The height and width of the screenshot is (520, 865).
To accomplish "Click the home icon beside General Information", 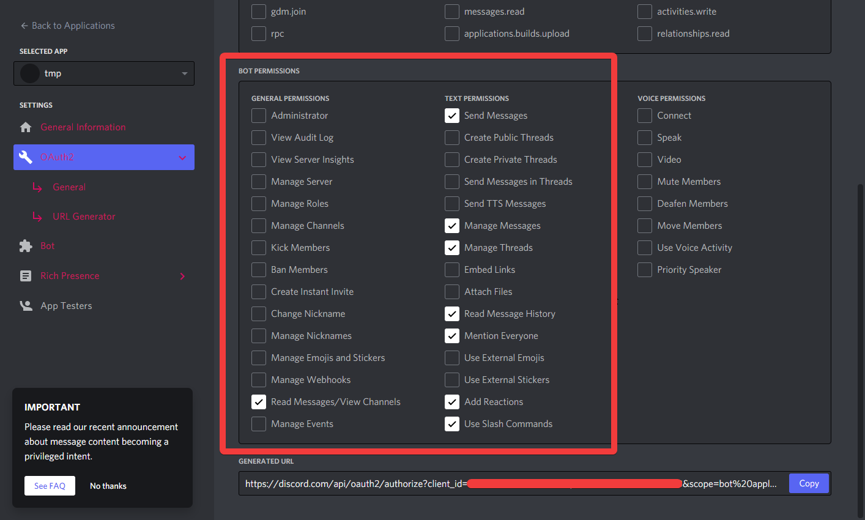I will pyautogui.click(x=26, y=127).
